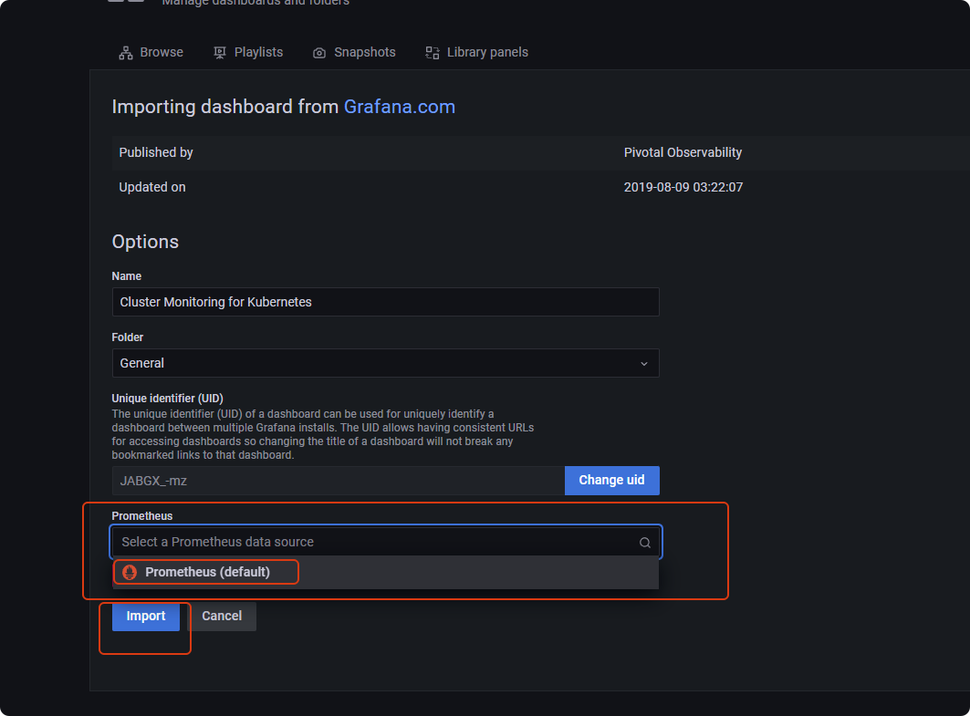Switch to the Playlists tab
The image size is (970, 716).
(248, 53)
